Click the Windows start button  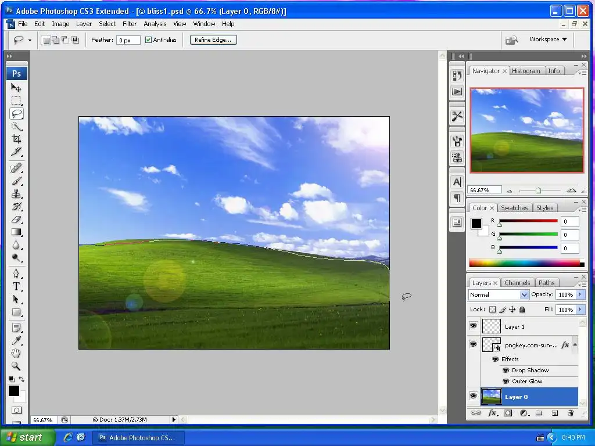click(28, 437)
